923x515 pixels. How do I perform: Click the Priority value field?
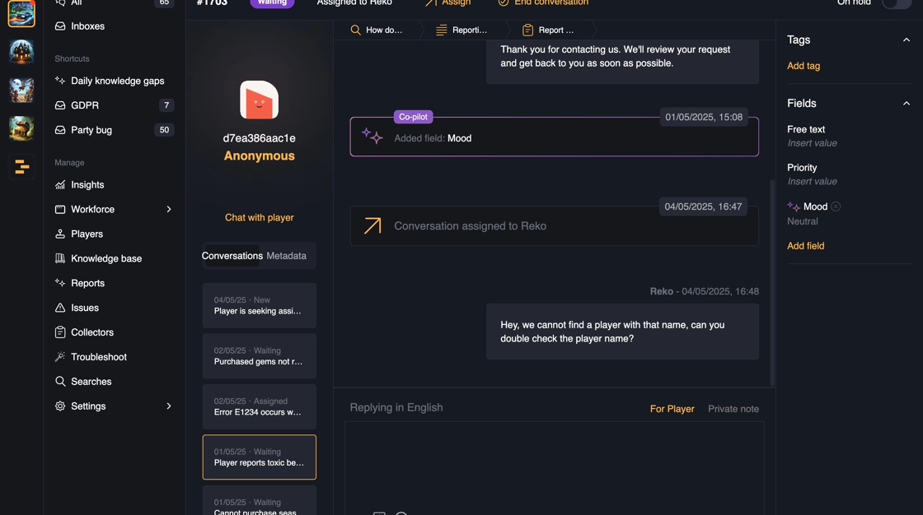(x=812, y=181)
